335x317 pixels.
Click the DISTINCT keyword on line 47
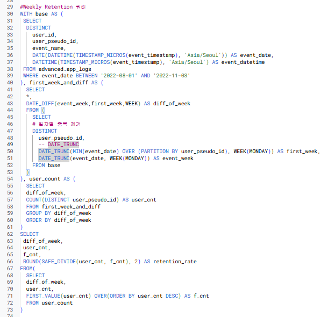[45, 131]
